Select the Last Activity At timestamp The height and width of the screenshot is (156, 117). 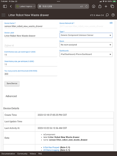tap(52, 128)
